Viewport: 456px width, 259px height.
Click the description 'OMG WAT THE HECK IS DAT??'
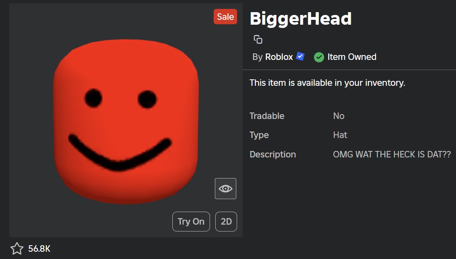(x=392, y=154)
